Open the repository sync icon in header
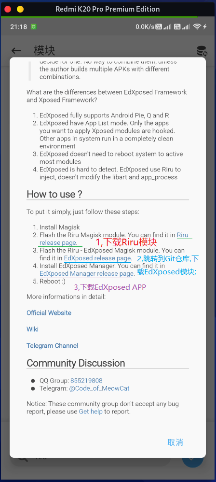 point(202,51)
